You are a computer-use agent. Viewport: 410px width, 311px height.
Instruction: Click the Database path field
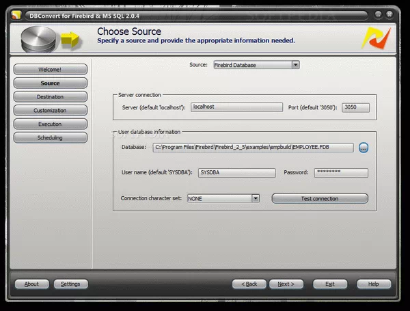pos(253,148)
